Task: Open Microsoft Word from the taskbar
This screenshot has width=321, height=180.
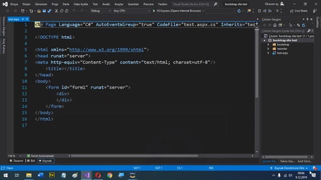Action: pos(40,175)
